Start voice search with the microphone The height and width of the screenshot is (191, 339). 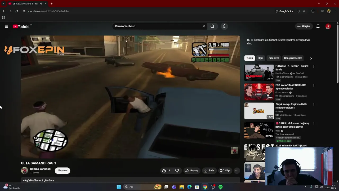[x=224, y=26]
